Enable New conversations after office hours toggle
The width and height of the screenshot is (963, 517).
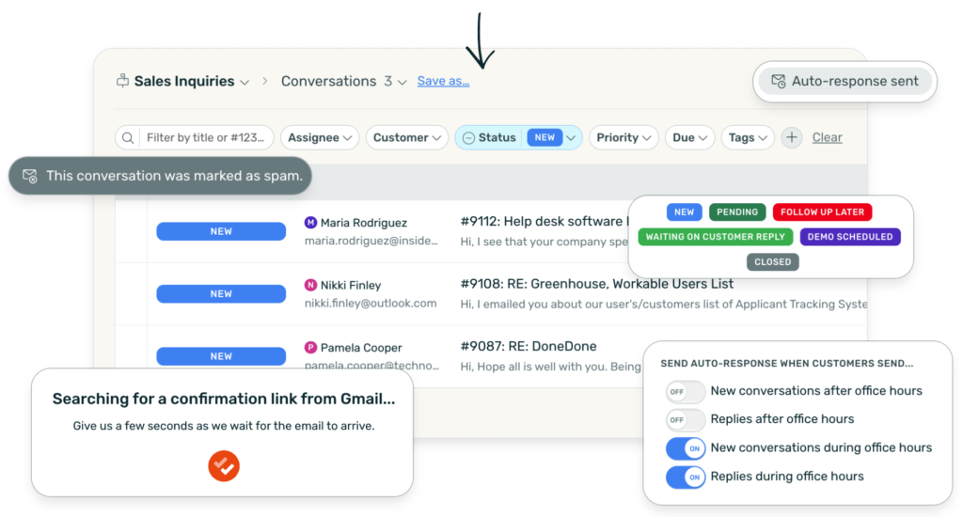(x=686, y=391)
